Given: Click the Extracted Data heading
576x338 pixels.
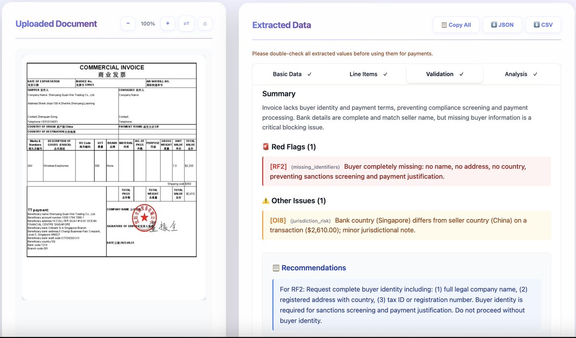Looking at the screenshot, I should 282,25.
